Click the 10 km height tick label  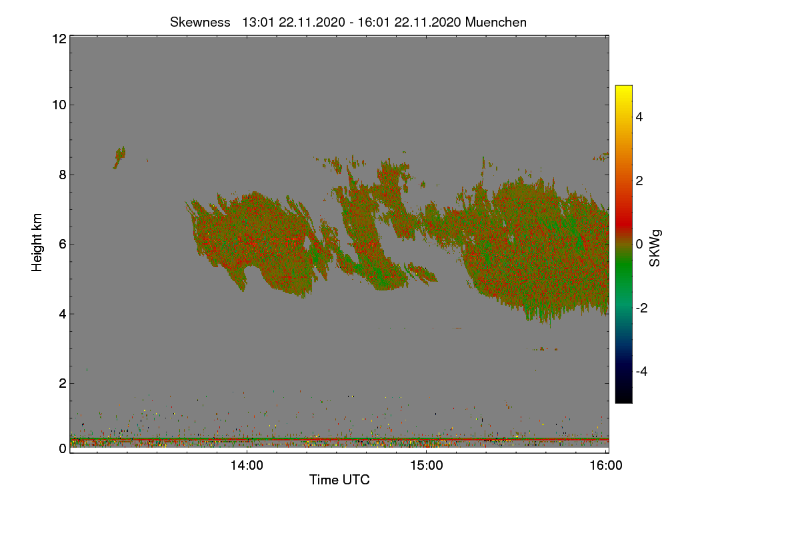pyautogui.click(x=59, y=105)
